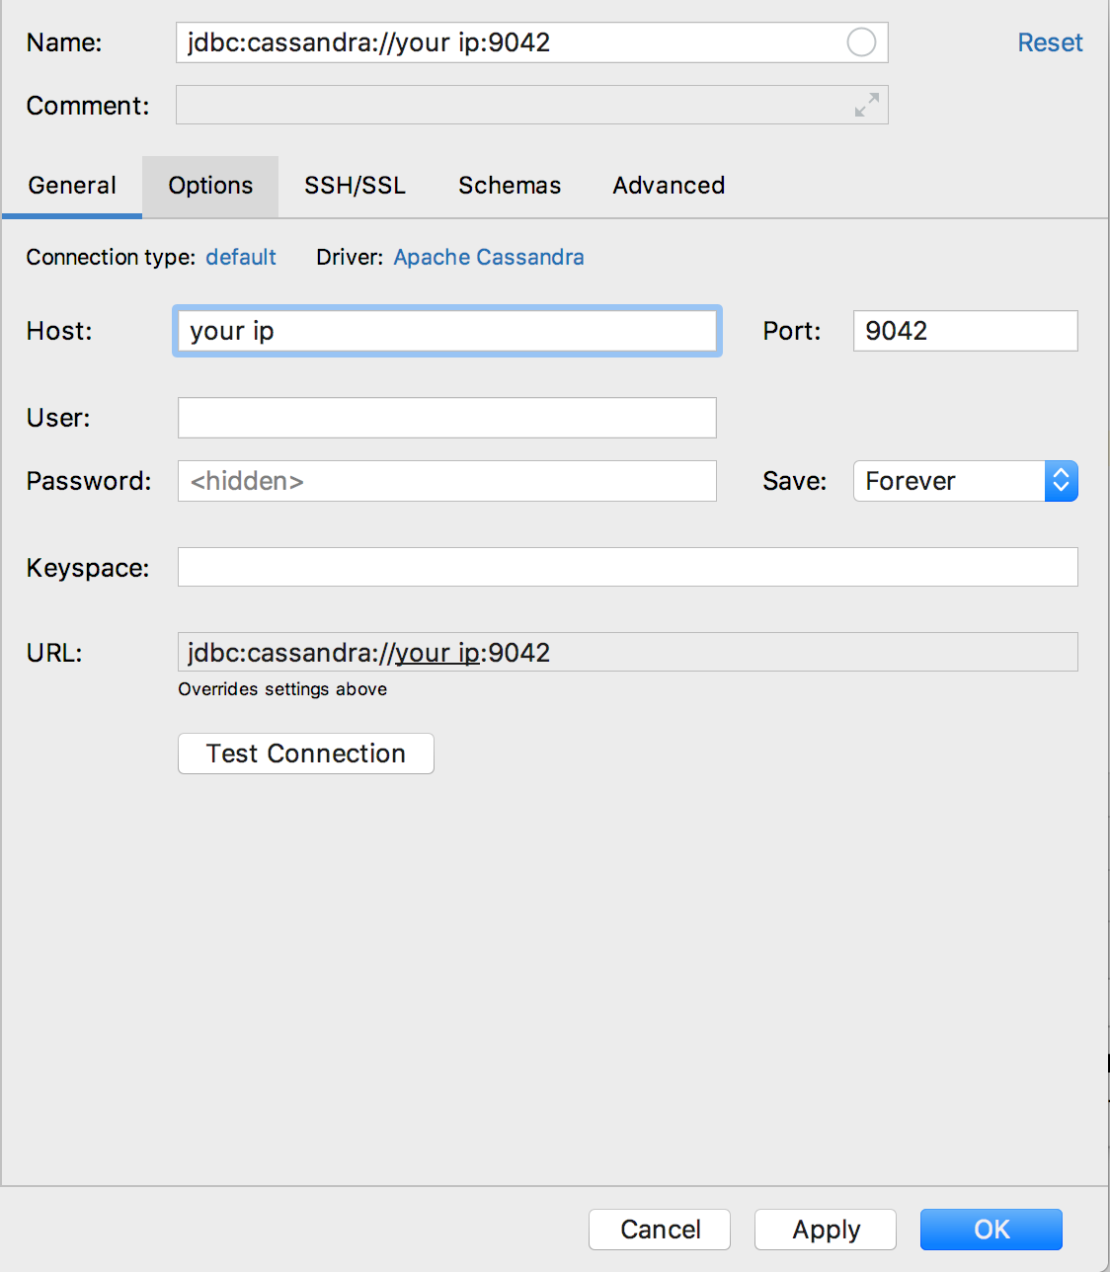Confirm with the OK button

991,1230
